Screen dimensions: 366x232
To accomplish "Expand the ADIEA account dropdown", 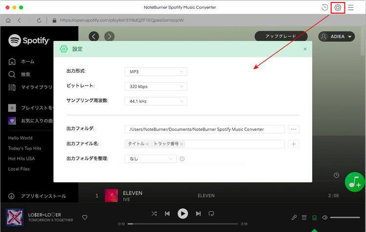I will click(336, 36).
